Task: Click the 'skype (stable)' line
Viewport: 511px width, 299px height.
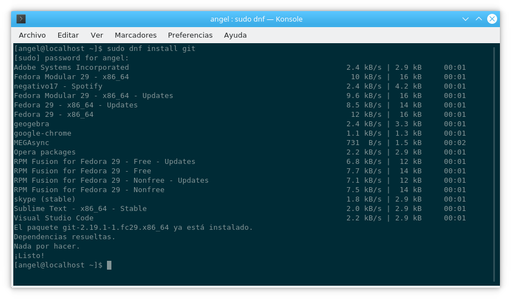Action: point(45,199)
